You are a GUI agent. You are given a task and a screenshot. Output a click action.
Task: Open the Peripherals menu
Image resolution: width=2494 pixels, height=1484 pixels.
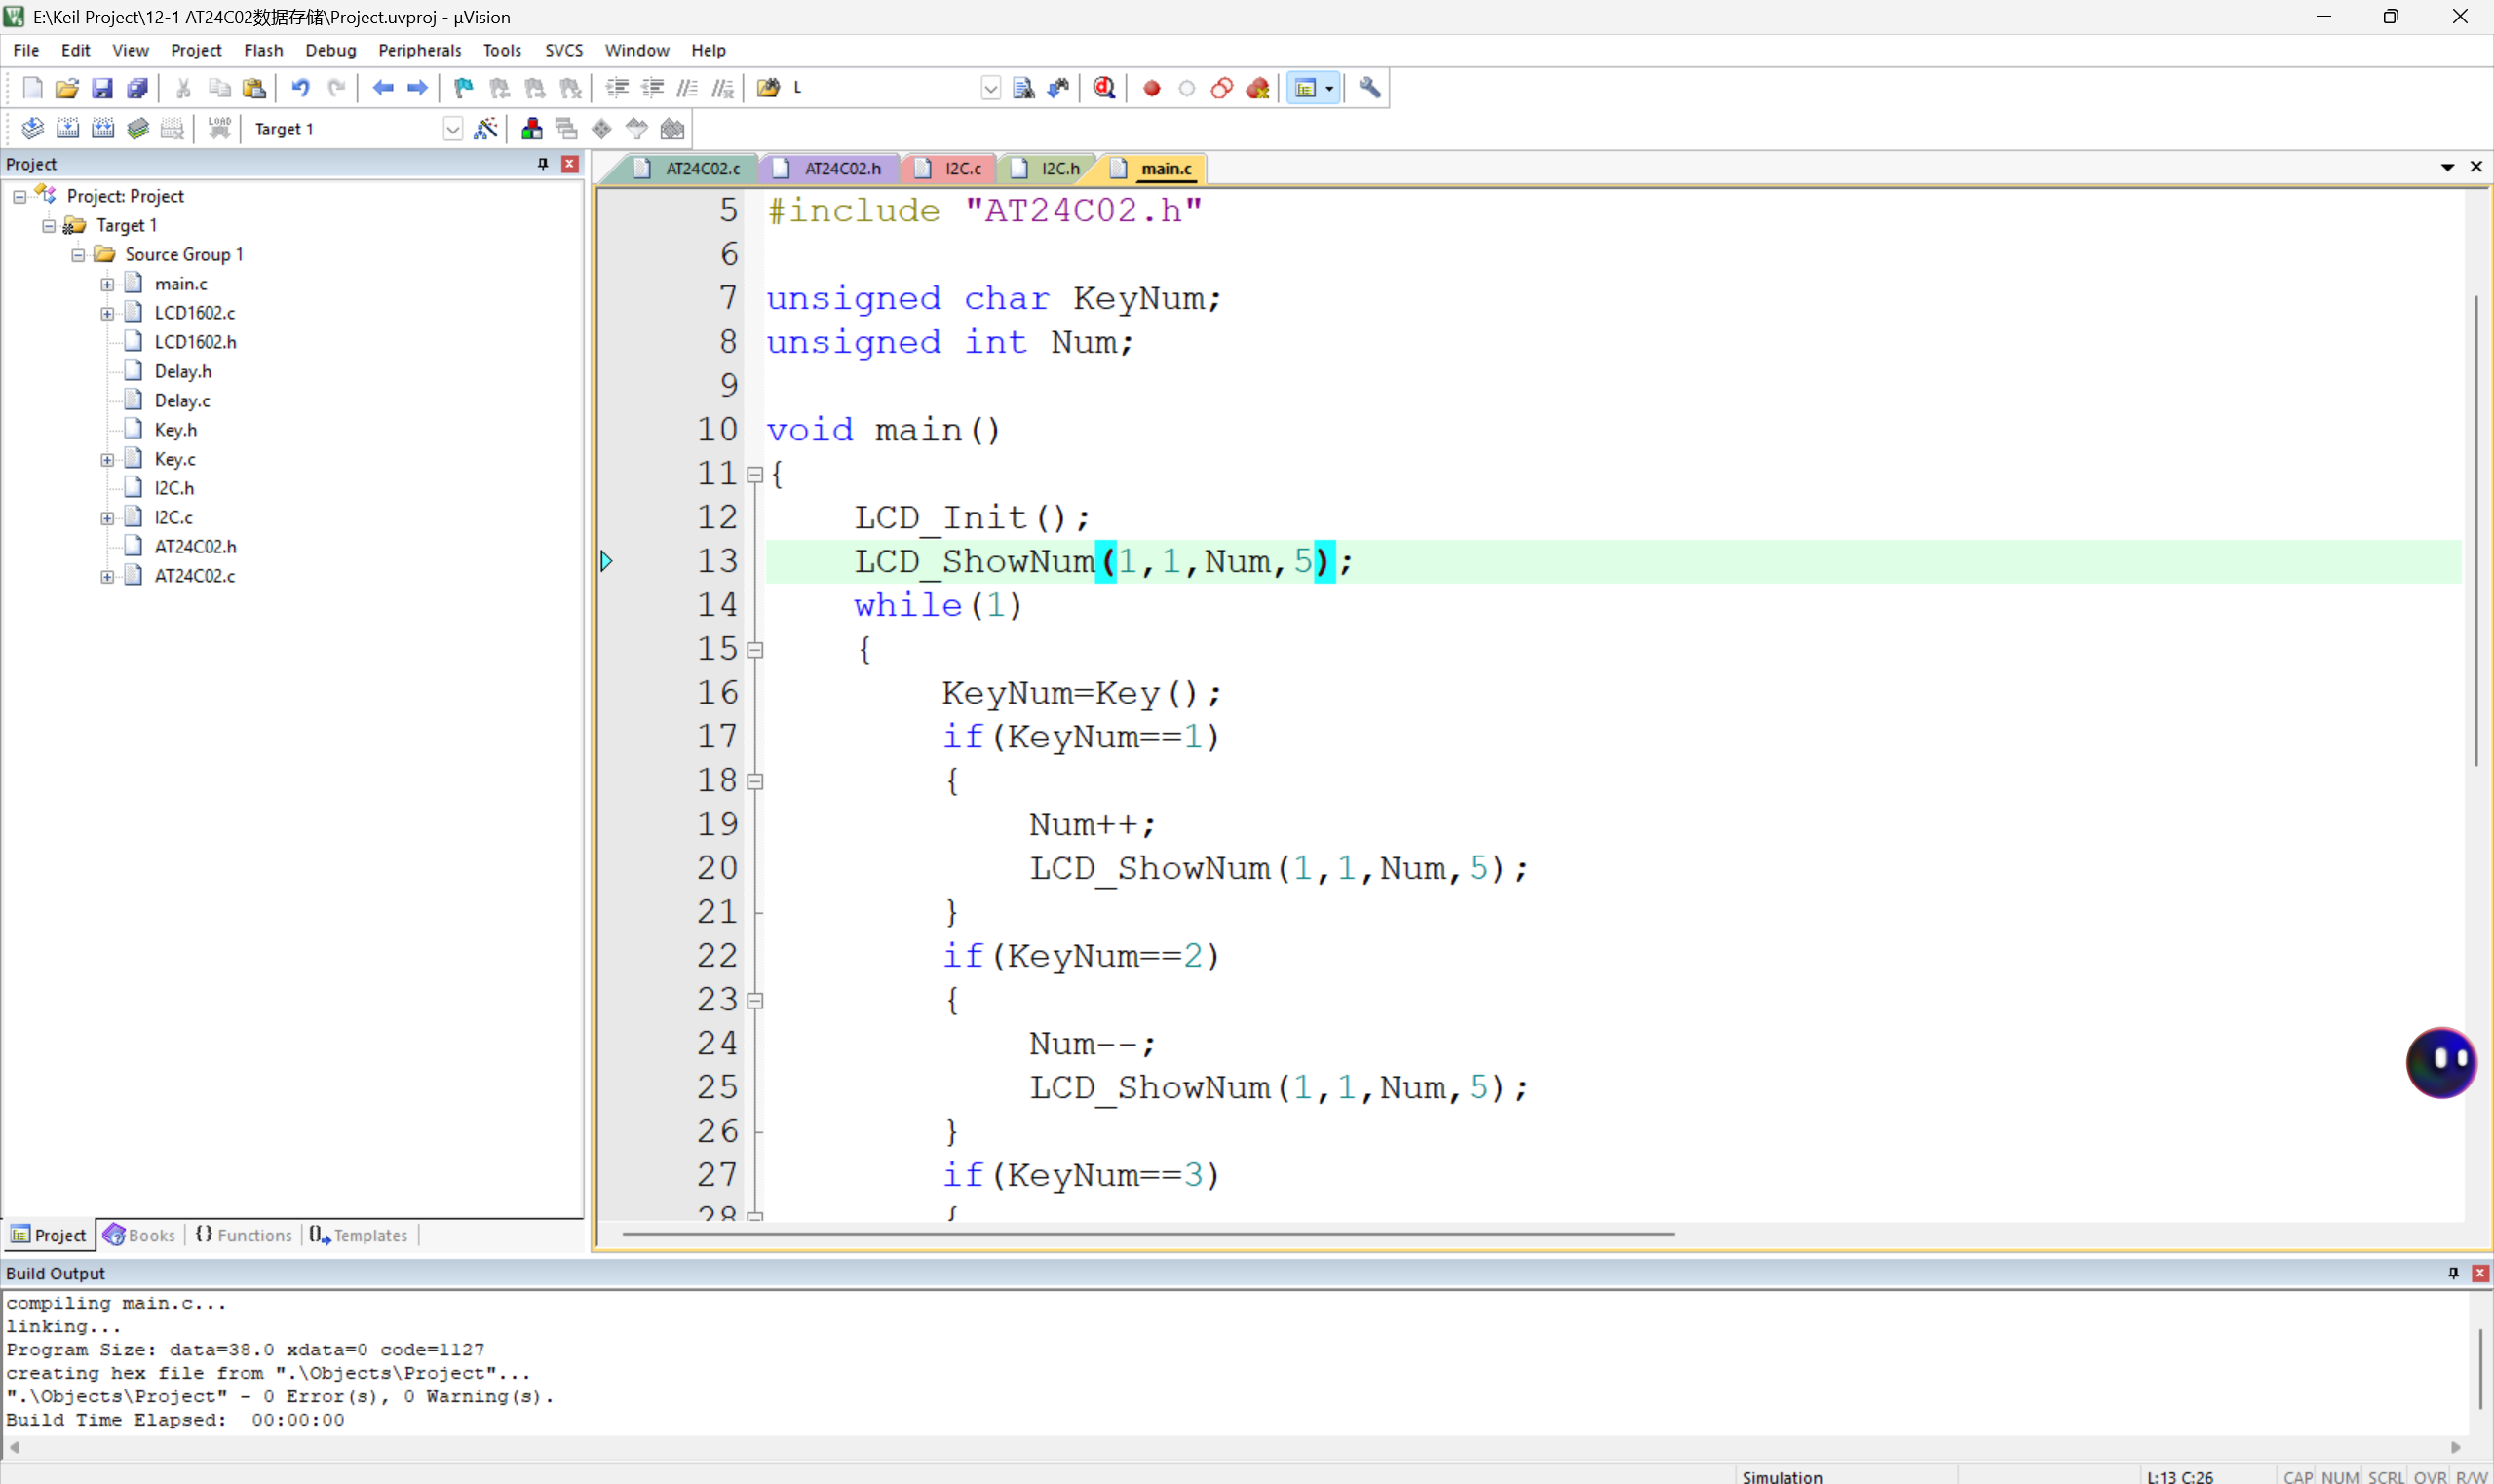[x=419, y=50]
